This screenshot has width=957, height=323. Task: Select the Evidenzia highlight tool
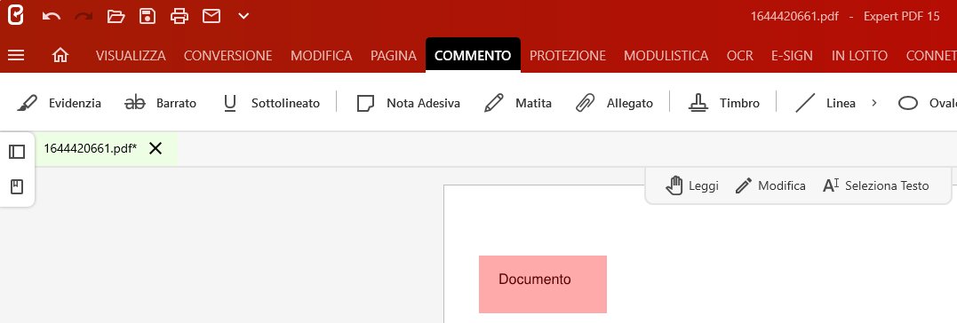59,104
